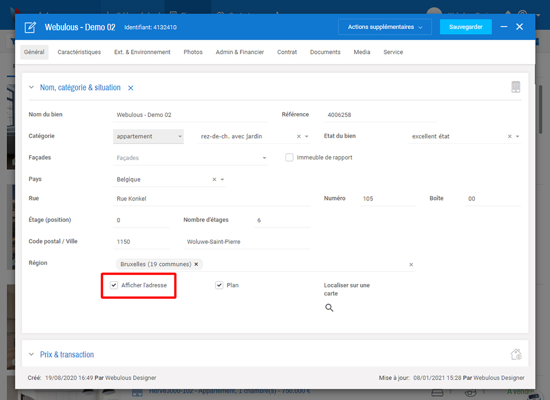550x400 pixels.
Task: Check the Immeuble de rapport checkbox
Action: click(x=289, y=158)
